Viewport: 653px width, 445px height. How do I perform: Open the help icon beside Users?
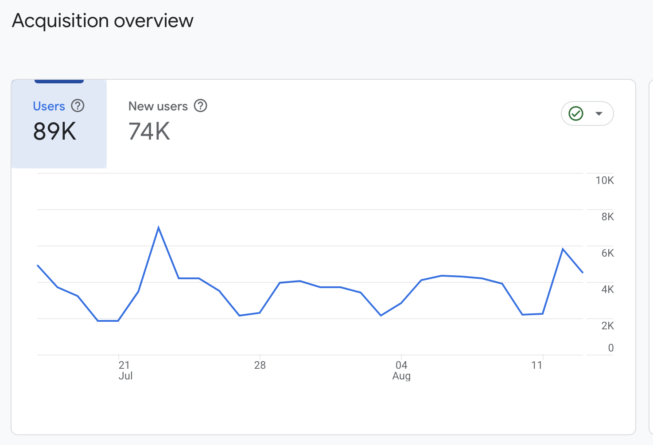coord(78,106)
